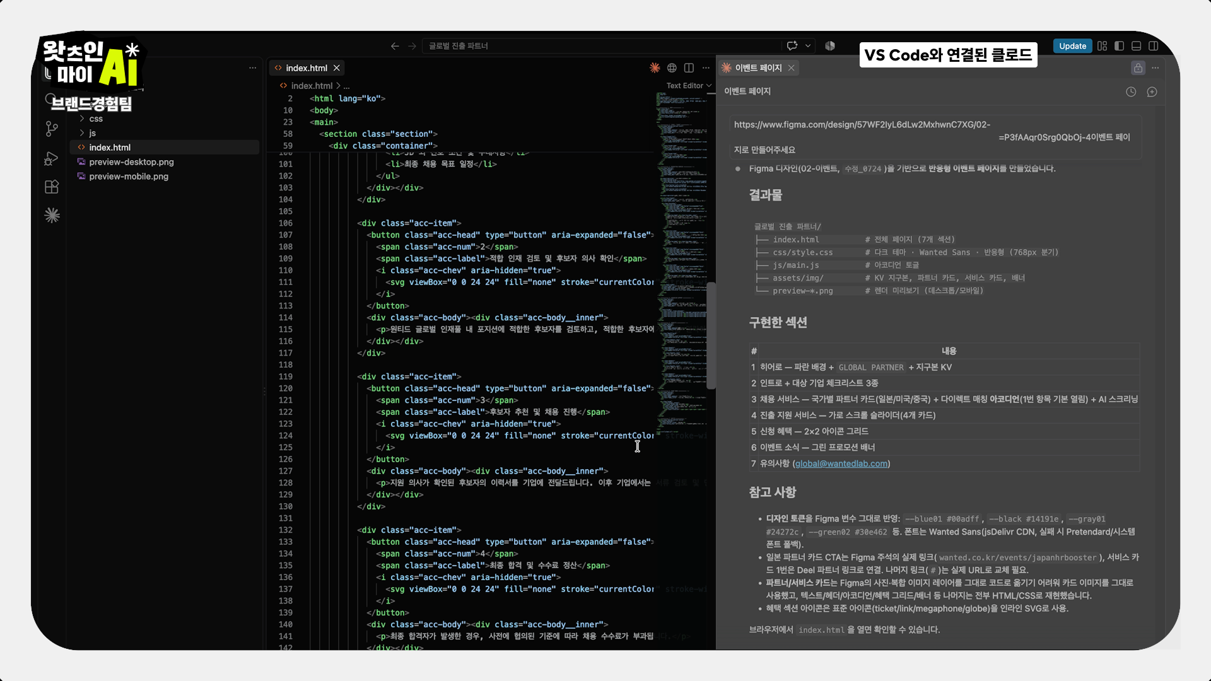Click the Update button
This screenshot has width=1211, height=681.
click(x=1072, y=46)
